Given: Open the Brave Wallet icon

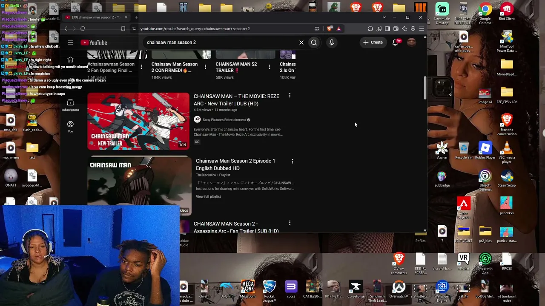Looking at the screenshot, I should pyautogui.click(x=396, y=29).
